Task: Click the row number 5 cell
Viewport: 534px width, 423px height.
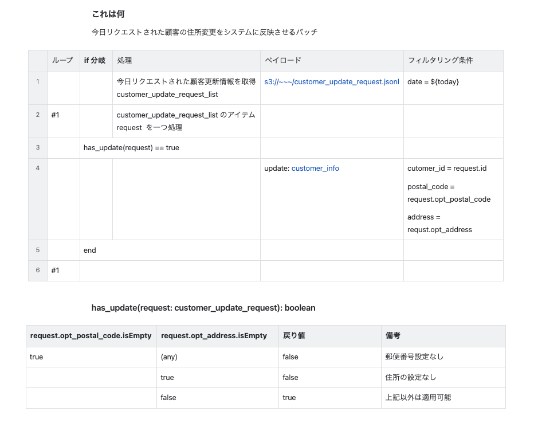Action: (x=38, y=250)
